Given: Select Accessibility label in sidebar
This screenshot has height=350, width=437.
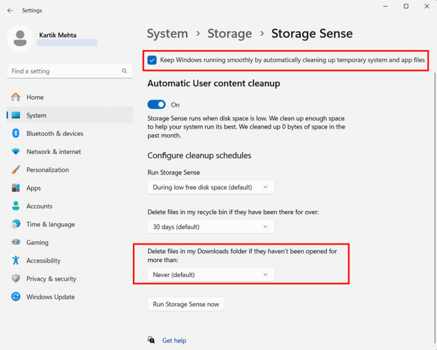Looking at the screenshot, I should tap(43, 261).
